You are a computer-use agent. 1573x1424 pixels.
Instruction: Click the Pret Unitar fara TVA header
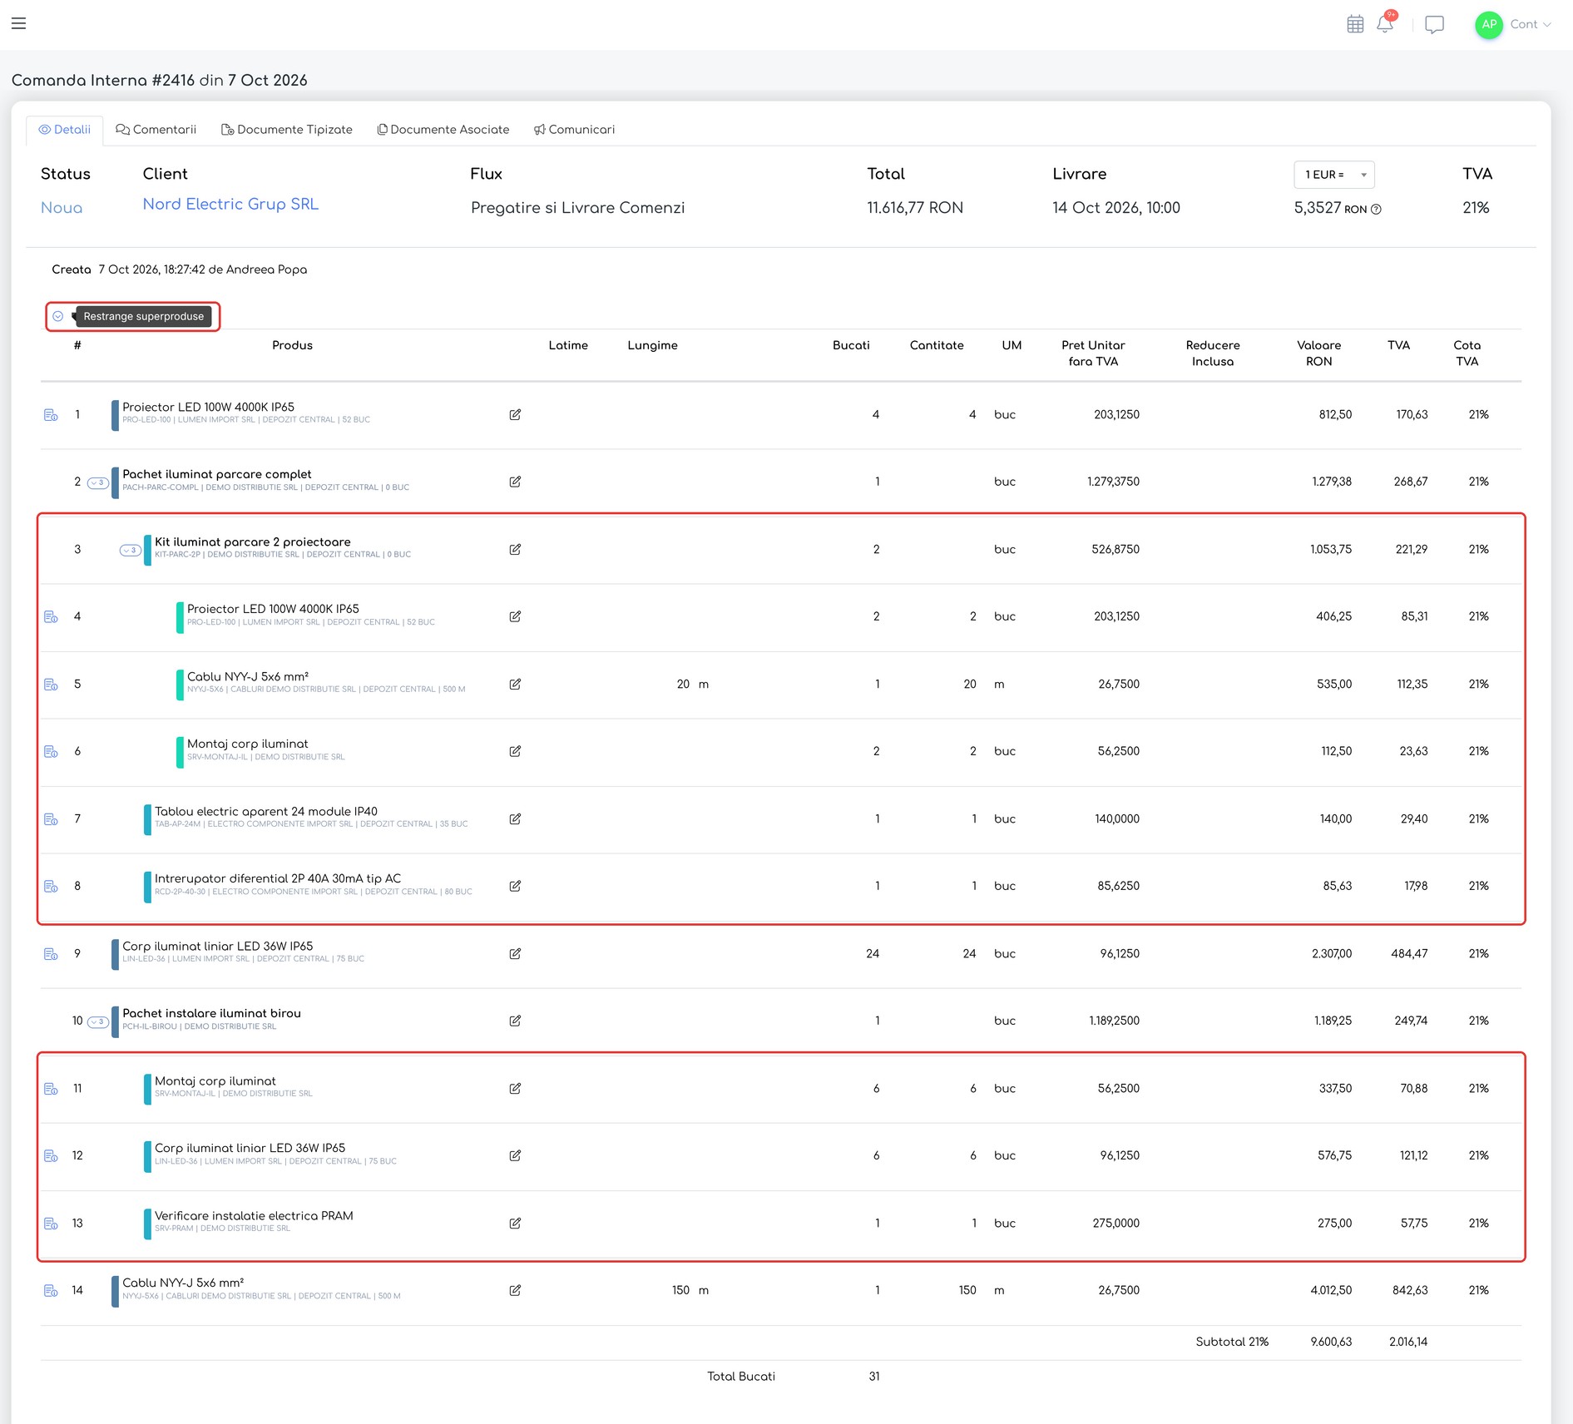1093,354
